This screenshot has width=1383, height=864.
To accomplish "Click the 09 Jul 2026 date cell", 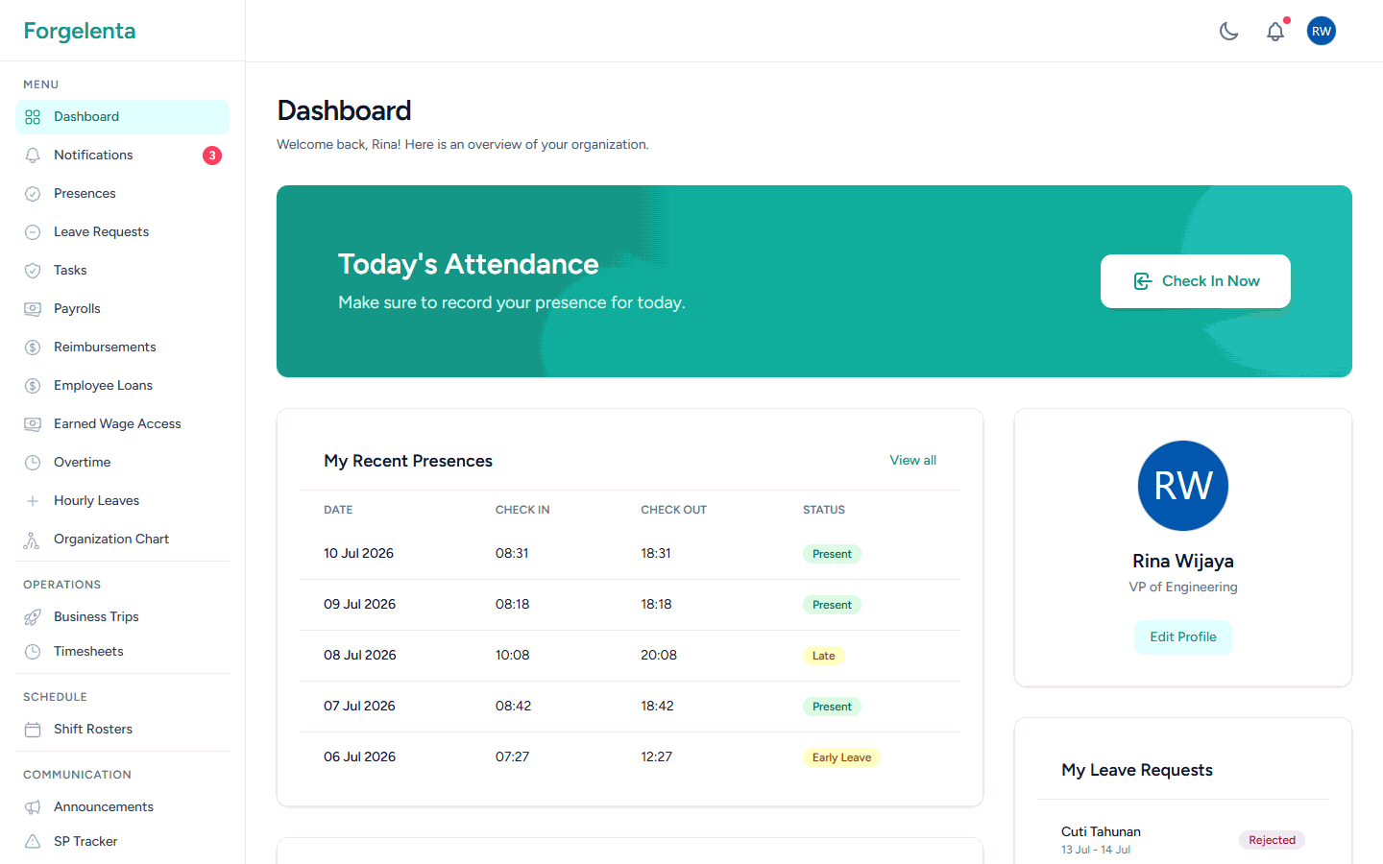I will pos(359,605).
